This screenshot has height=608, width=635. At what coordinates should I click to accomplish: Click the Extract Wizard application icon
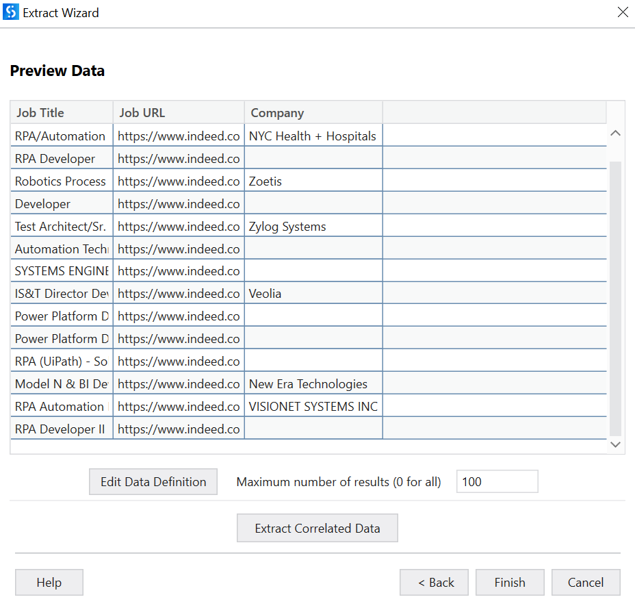click(x=11, y=12)
